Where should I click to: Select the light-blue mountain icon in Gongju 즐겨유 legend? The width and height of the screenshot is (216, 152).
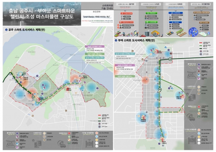(17, 144)
